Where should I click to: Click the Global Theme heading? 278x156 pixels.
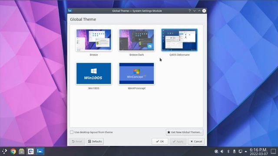[x=83, y=19]
